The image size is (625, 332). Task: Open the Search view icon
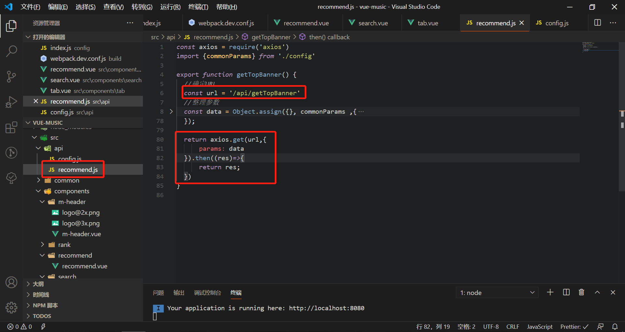[11, 51]
